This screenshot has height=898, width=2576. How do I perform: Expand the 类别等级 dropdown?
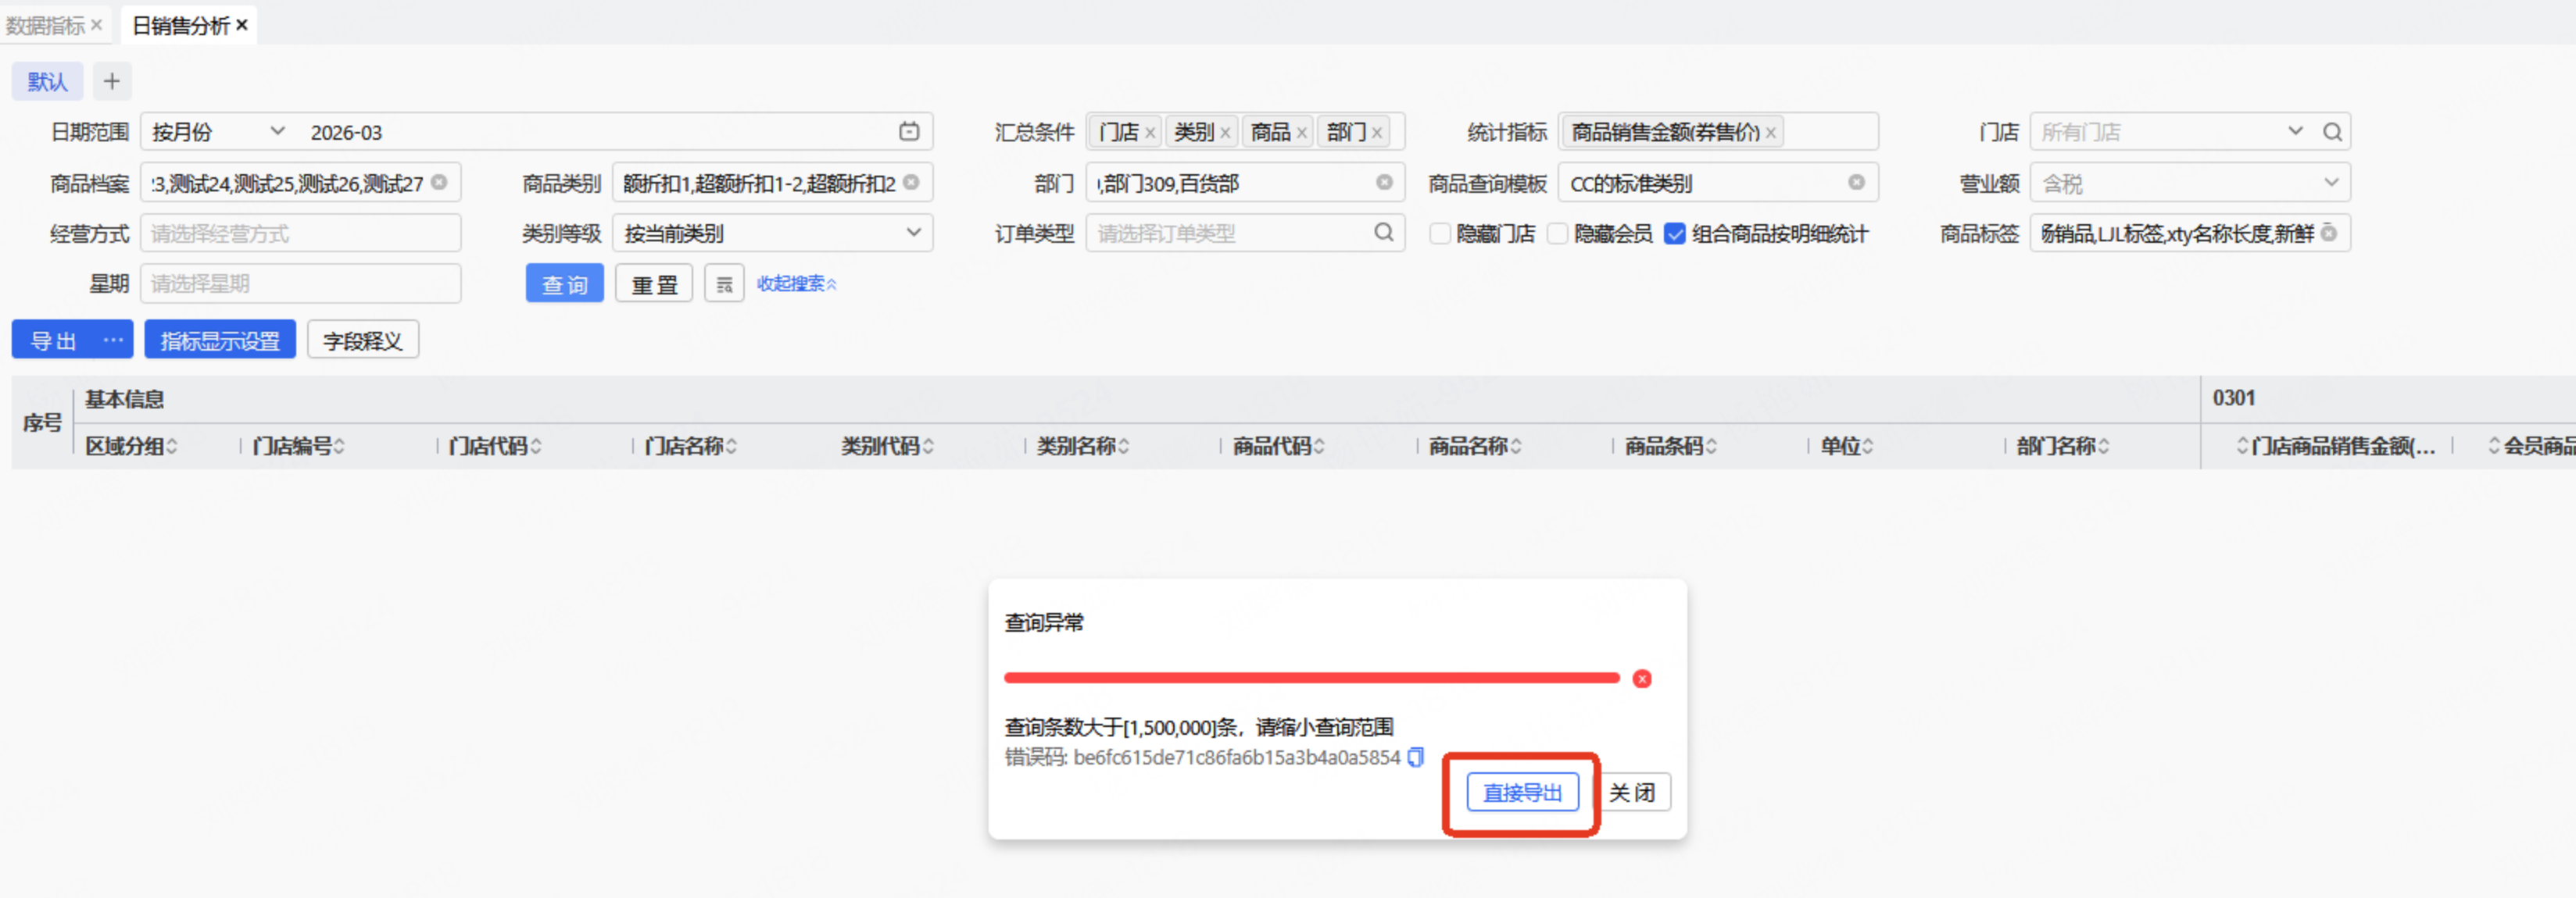click(772, 233)
